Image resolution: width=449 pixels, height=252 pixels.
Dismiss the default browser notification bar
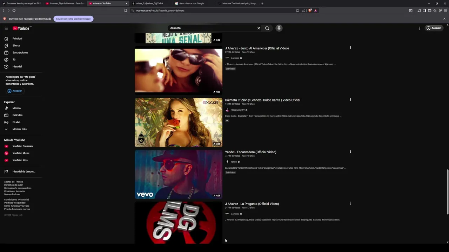coord(444,19)
